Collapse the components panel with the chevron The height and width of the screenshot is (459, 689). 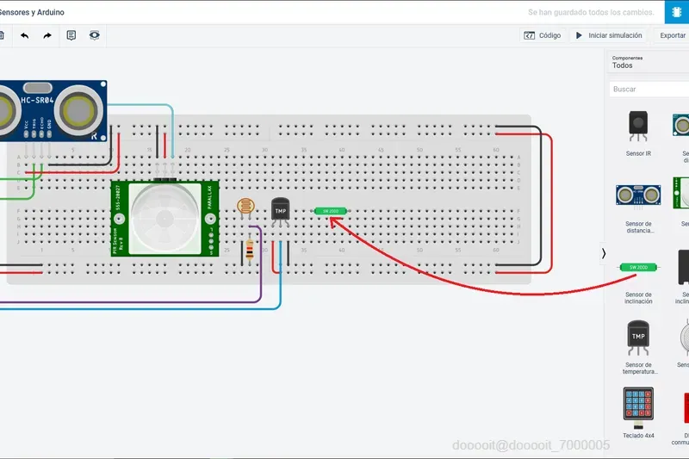pos(604,253)
